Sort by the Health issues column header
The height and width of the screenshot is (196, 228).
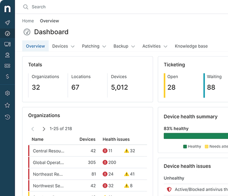tap(116, 139)
